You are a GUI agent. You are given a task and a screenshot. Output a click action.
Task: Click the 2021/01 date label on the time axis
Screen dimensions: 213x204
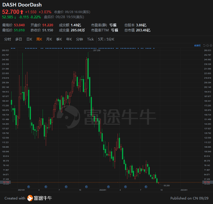tap(21, 190)
